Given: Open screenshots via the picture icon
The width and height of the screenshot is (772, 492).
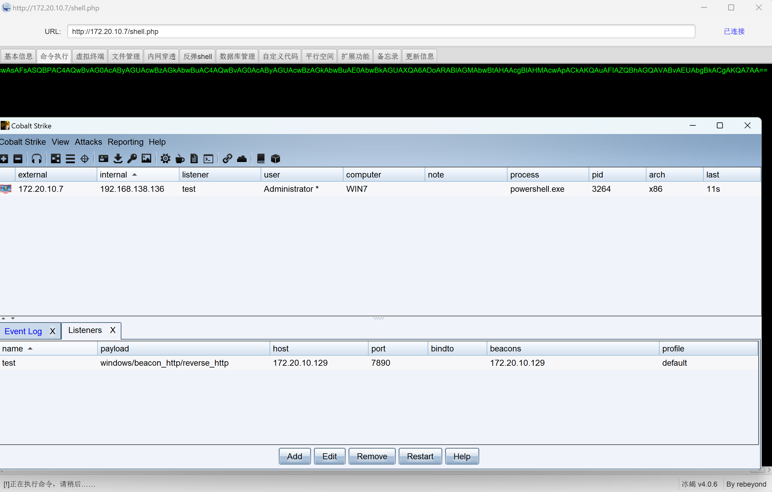Looking at the screenshot, I should point(146,159).
